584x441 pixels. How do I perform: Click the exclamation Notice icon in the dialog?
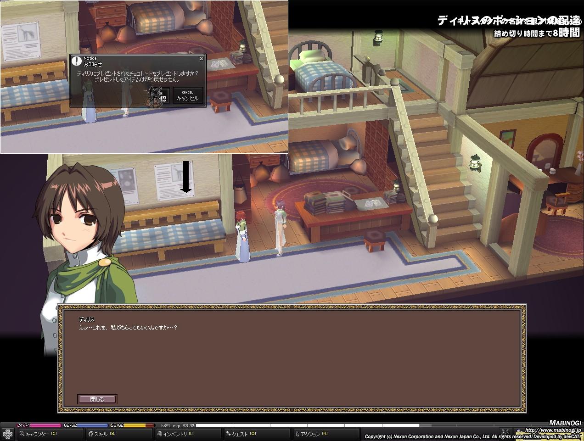77,61
